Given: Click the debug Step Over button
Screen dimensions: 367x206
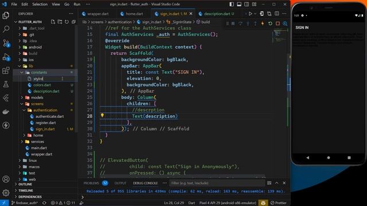Looking at the screenshot, I should point(240,23).
